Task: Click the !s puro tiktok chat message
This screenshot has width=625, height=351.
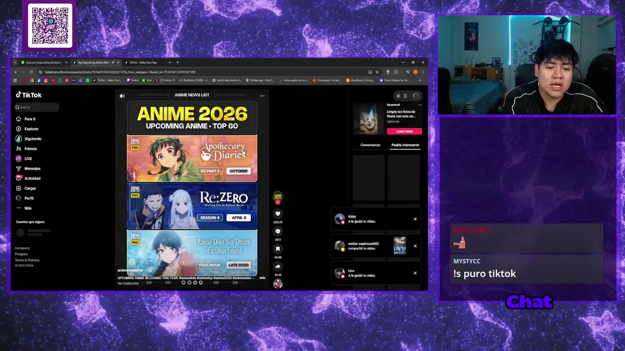Action: (x=485, y=273)
